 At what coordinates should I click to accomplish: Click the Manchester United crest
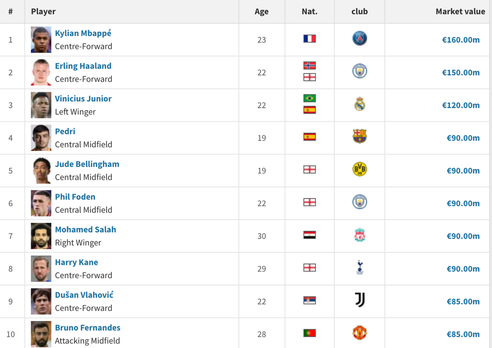[x=359, y=333]
